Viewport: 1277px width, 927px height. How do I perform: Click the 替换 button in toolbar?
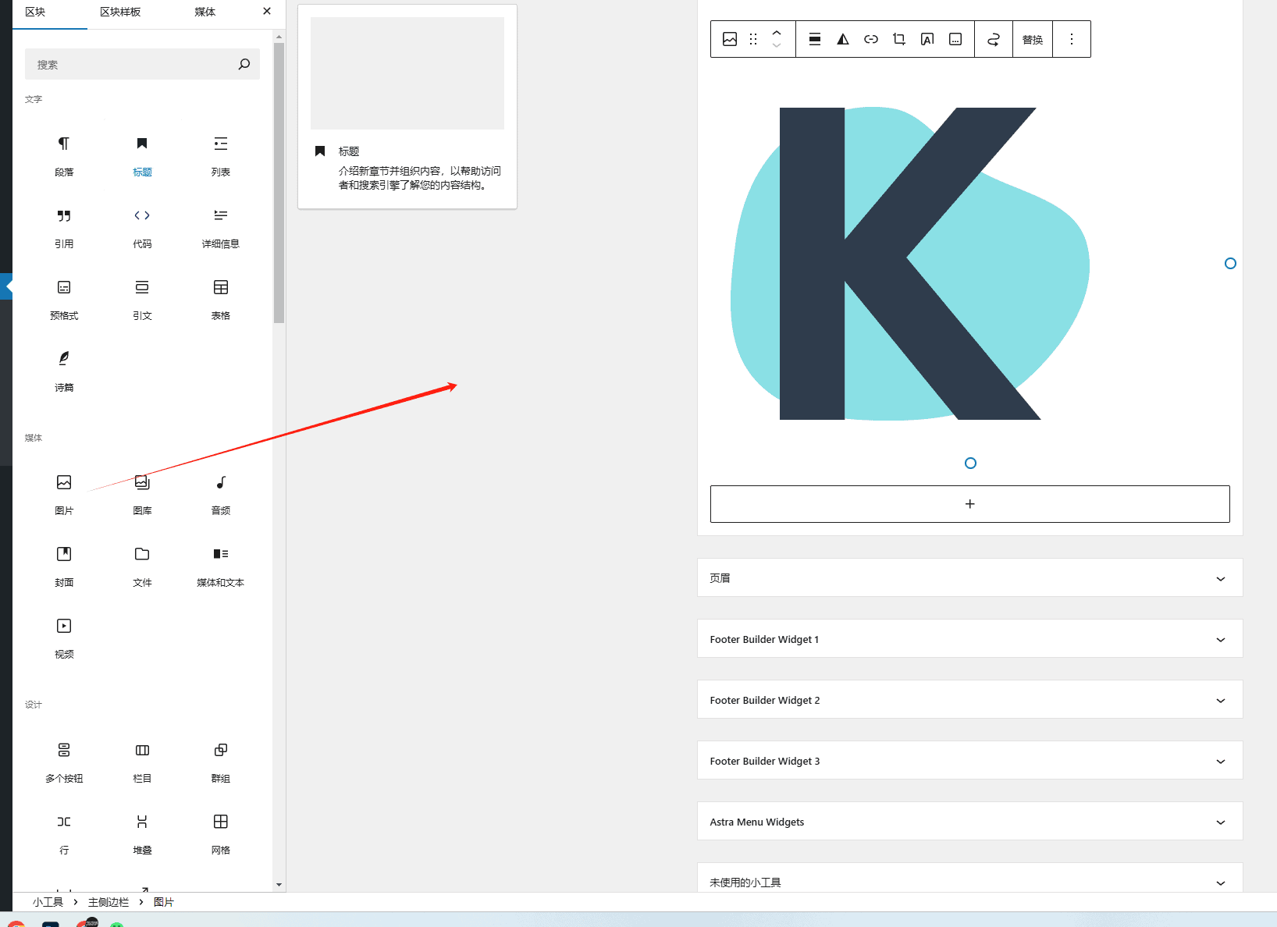pyautogui.click(x=1033, y=40)
